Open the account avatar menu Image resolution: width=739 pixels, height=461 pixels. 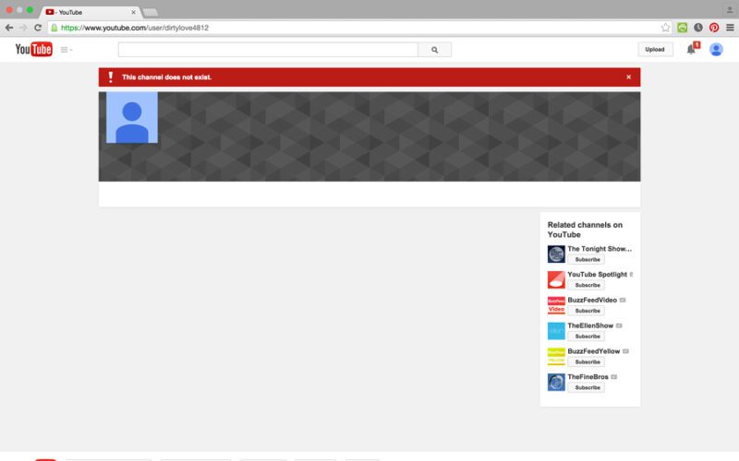click(x=716, y=50)
